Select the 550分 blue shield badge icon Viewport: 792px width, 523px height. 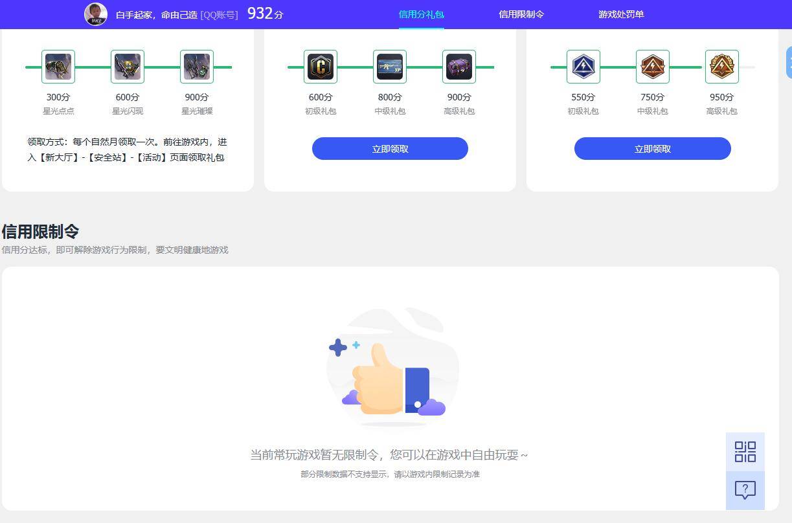click(x=583, y=67)
